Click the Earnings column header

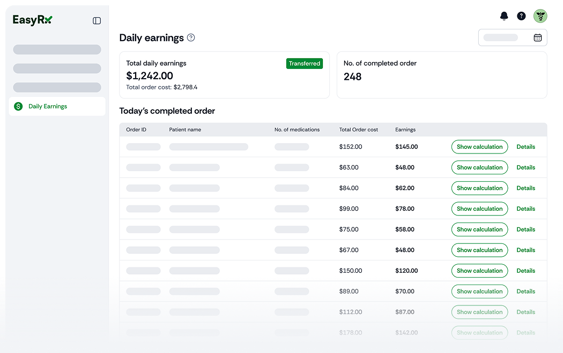click(405, 129)
